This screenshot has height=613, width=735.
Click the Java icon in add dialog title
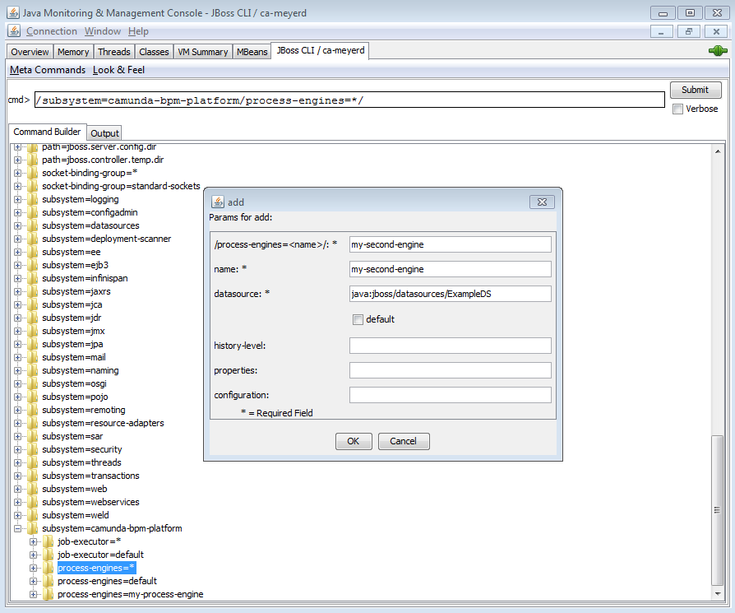point(218,202)
